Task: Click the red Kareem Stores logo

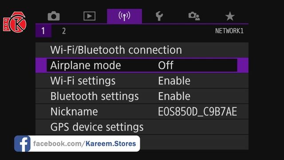Action: point(15,22)
